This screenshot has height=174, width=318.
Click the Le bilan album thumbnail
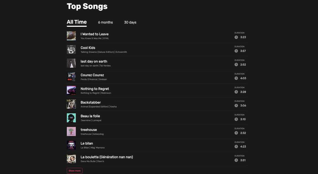[71, 145]
